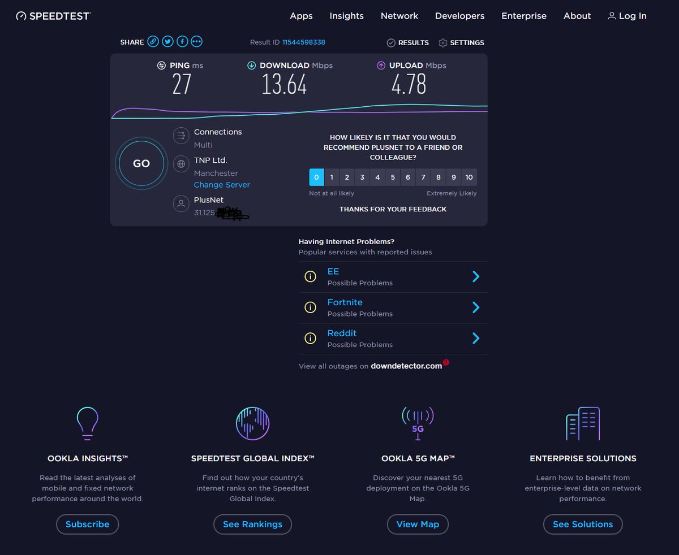Click the Ookla Insights lightbulb icon
Image resolution: width=679 pixels, height=555 pixels.
click(x=87, y=423)
